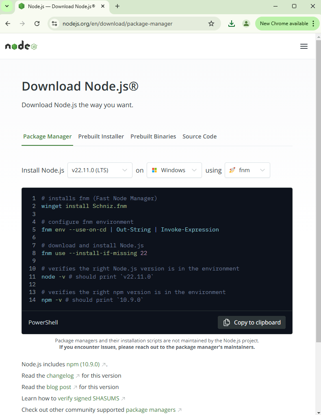Click the 'npm -v' code line

pyautogui.click(x=92, y=300)
